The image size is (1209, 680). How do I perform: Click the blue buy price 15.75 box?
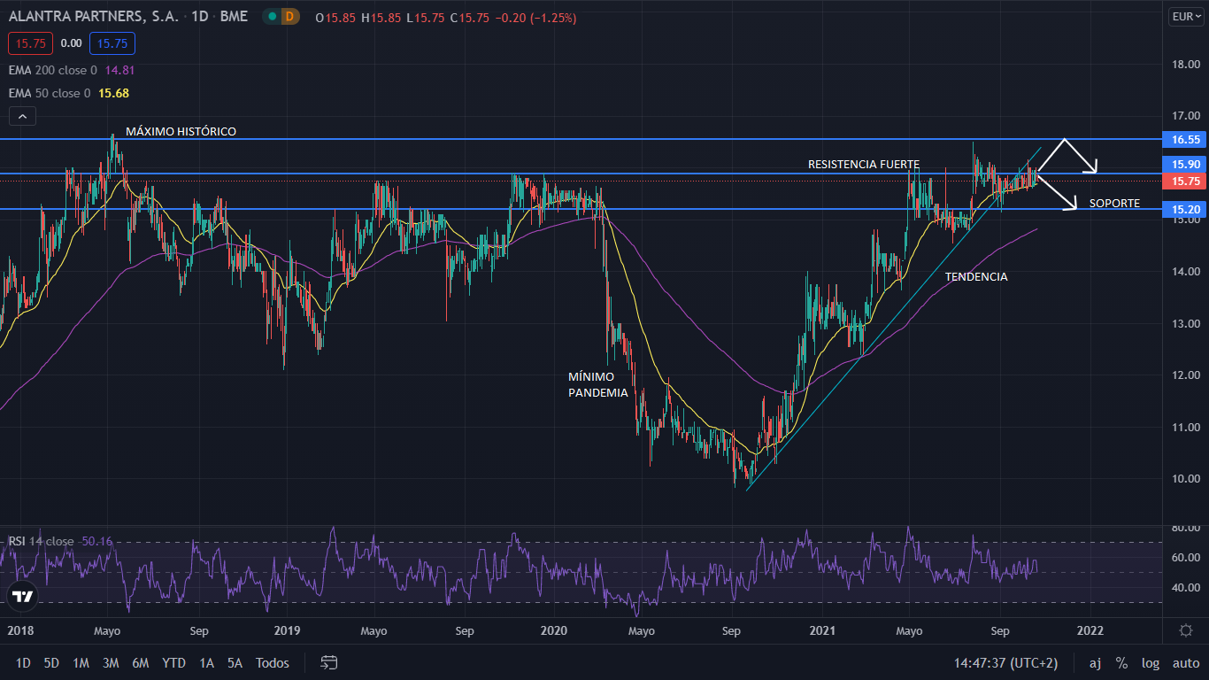click(x=112, y=42)
